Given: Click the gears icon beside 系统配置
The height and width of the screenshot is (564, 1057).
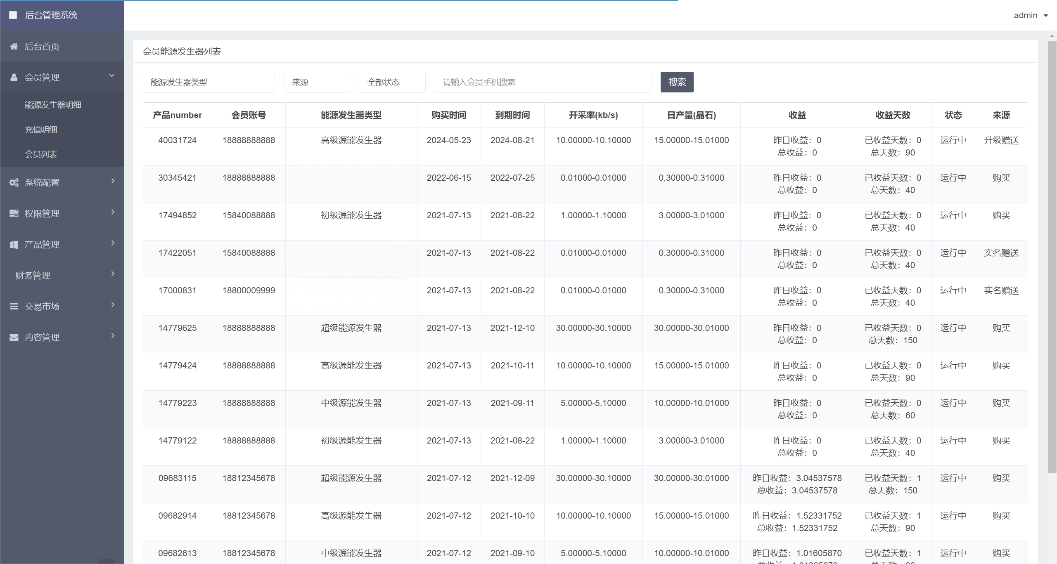Looking at the screenshot, I should click(x=14, y=183).
